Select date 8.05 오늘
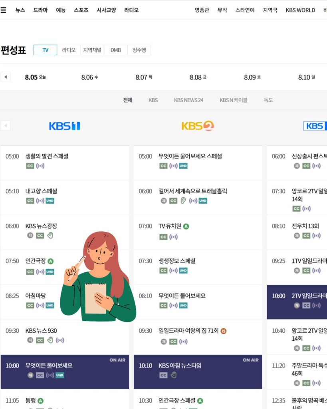The width and height of the screenshot is (327, 409). 36,77
